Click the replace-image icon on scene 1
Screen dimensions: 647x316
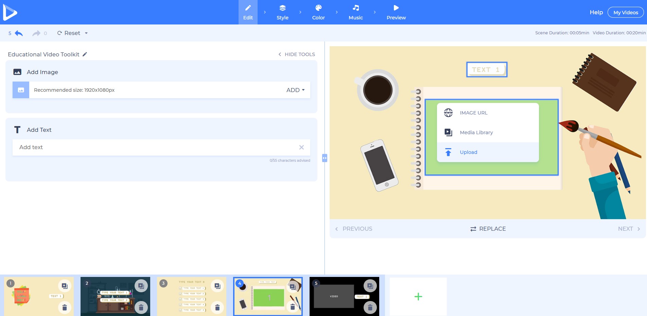click(x=65, y=286)
